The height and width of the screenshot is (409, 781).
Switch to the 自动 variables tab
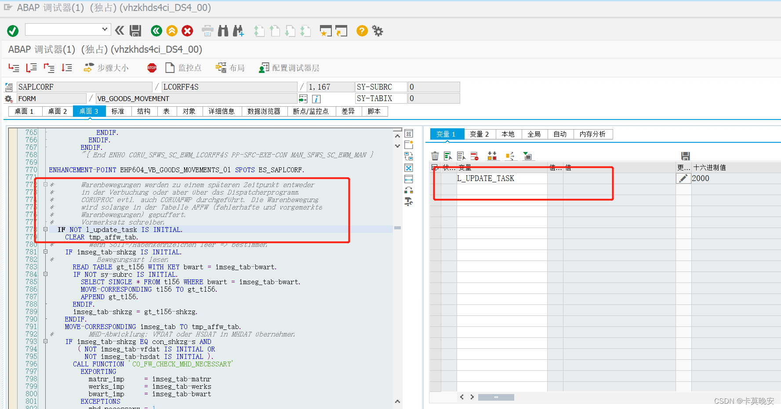(x=560, y=134)
